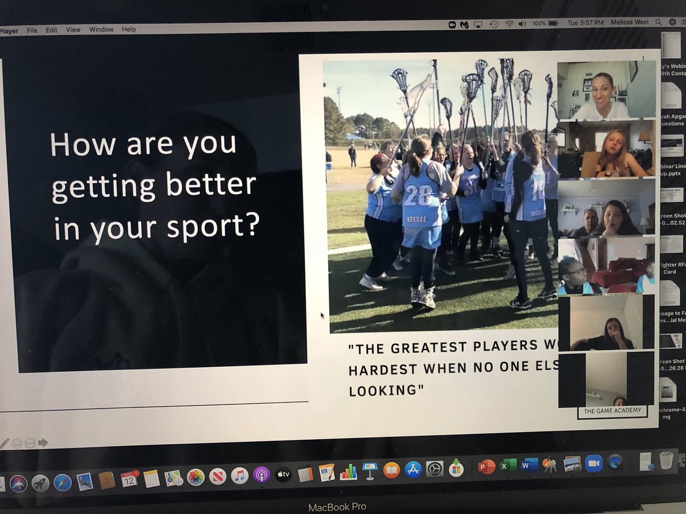Screen dimensions: 686x514
Task: Open the Apple TV app icon
Action: click(x=284, y=474)
